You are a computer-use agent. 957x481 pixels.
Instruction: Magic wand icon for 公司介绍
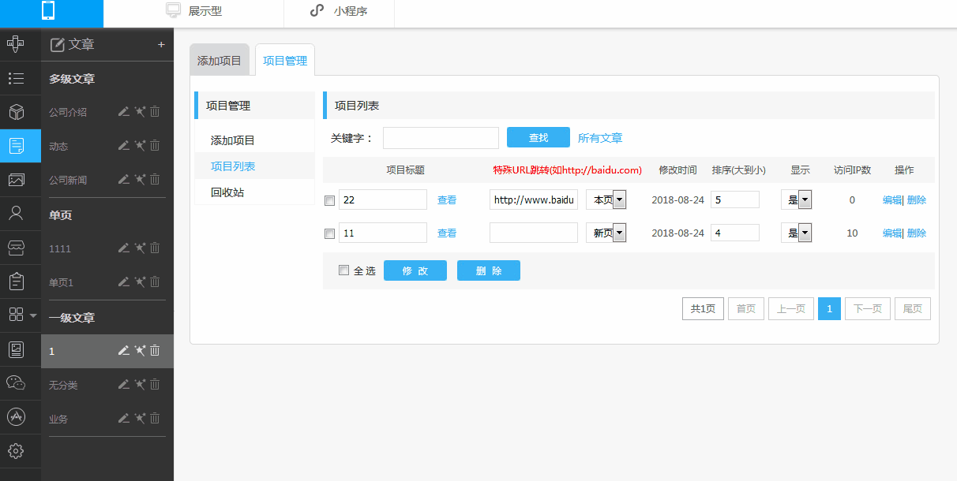pyautogui.click(x=140, y=111)
